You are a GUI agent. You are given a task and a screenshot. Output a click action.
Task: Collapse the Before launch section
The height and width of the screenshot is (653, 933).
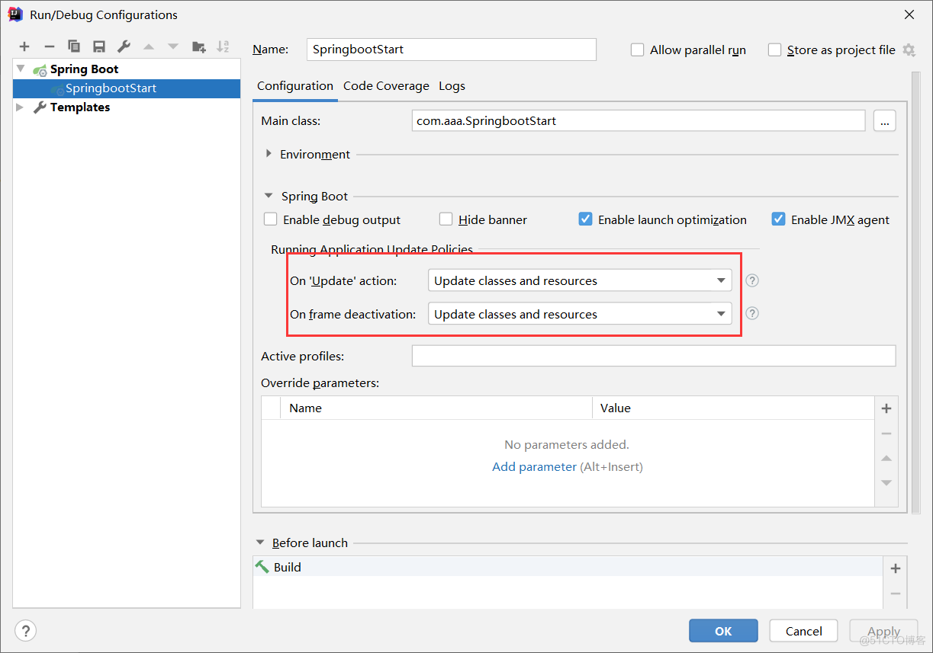coord(262,543)
